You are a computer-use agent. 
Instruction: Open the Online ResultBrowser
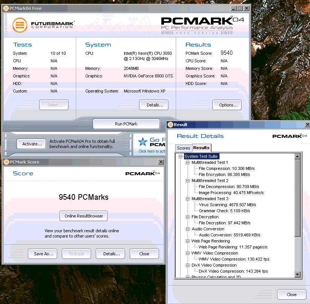coord(84,216)
